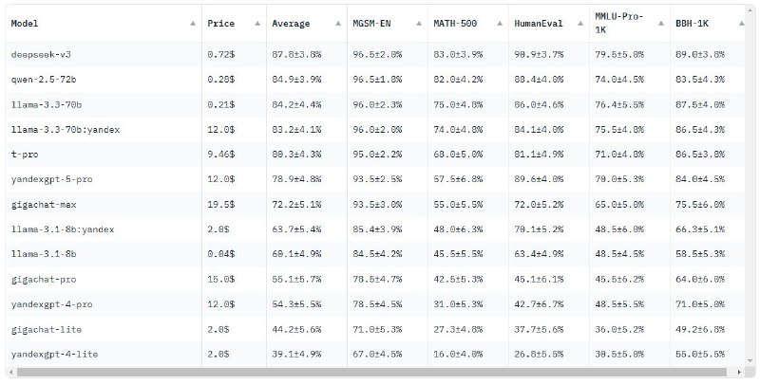Sort by Price using its arrow icon

tap(257, 23)
